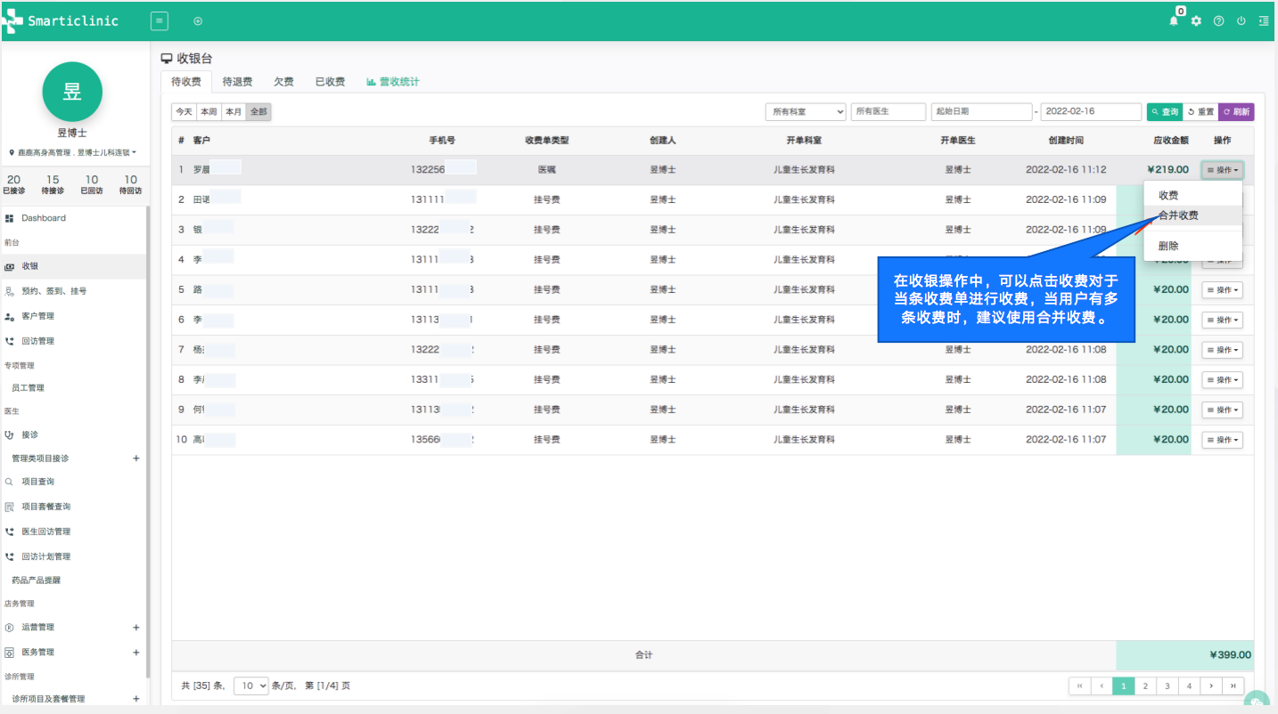Open the 10 条/页 page size dropdown
The width and height of the screenshot is (1278, 714).
[x=251, y=686]
